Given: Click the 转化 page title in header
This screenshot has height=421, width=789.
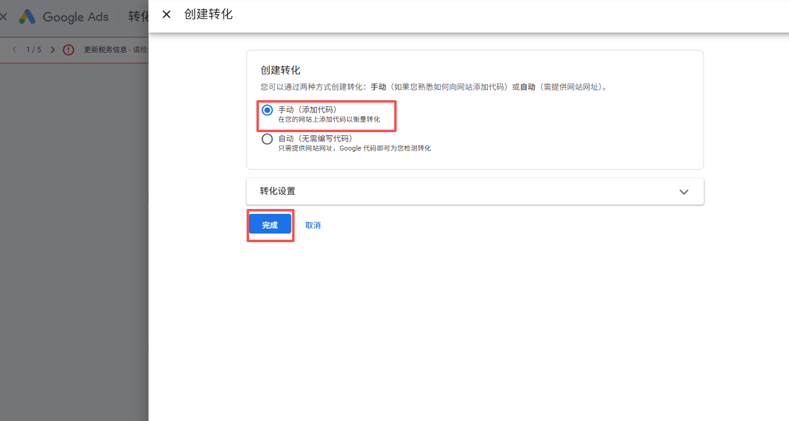Looking at the screenshot, I should pyautogui.click(x=138, y=17).
